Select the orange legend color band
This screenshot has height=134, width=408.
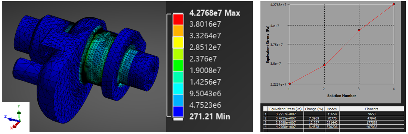pos(178,30)
